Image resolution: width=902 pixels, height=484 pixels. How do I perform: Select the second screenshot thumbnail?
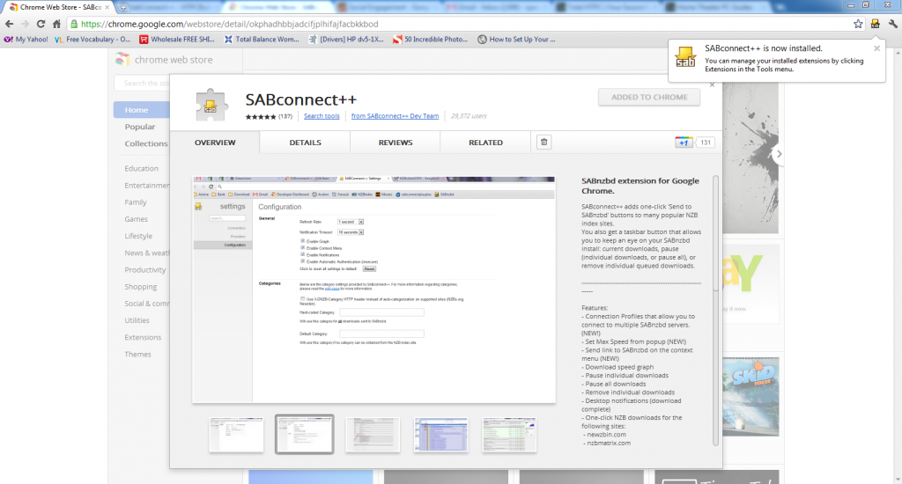pyautogui.click(x=304, y=435)
